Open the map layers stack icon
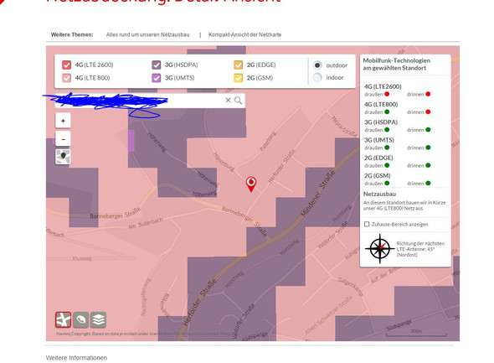The width and height of the screenshot is (494, 363). pyautogui.click(x=98, y=319)
